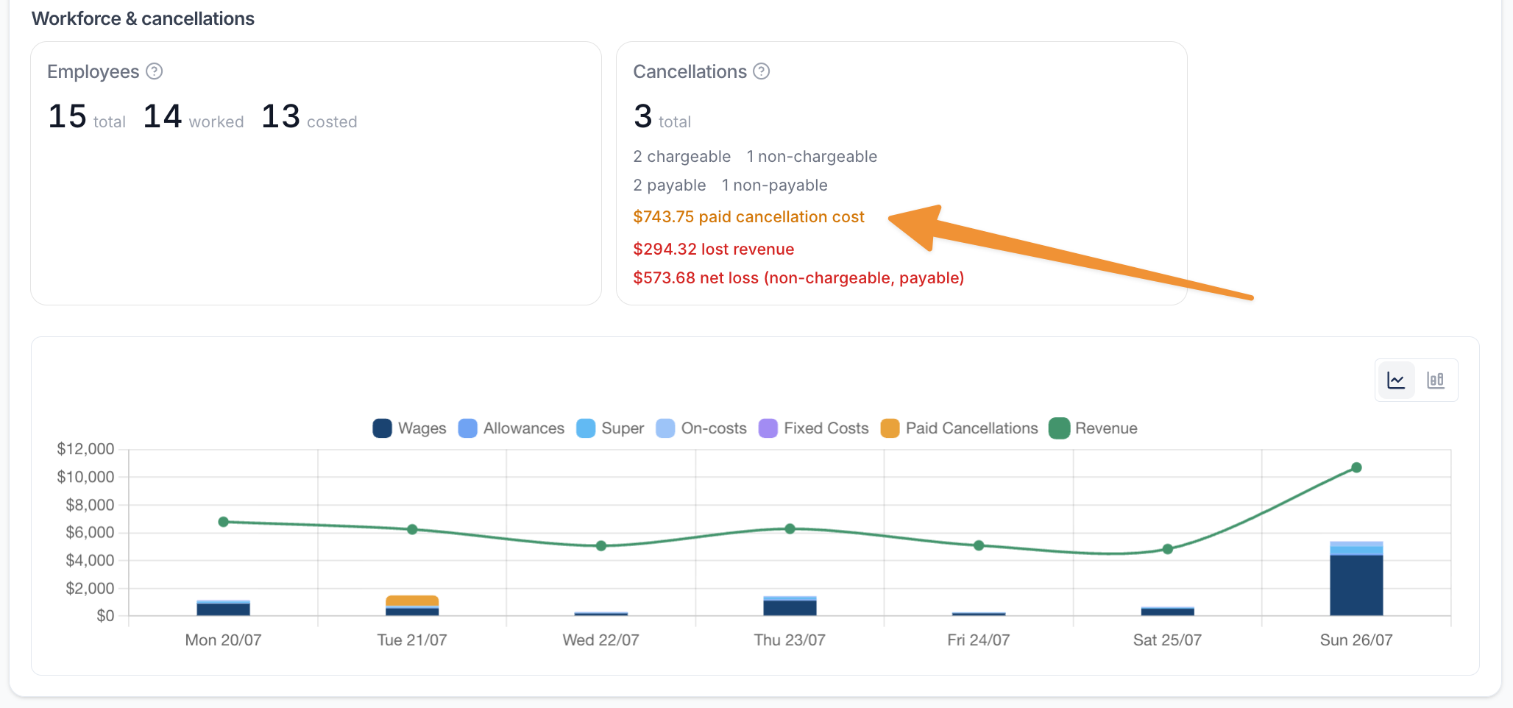1513x708 pixels.
Task: Hide the On-costs legend series
Action: (701, 428)
